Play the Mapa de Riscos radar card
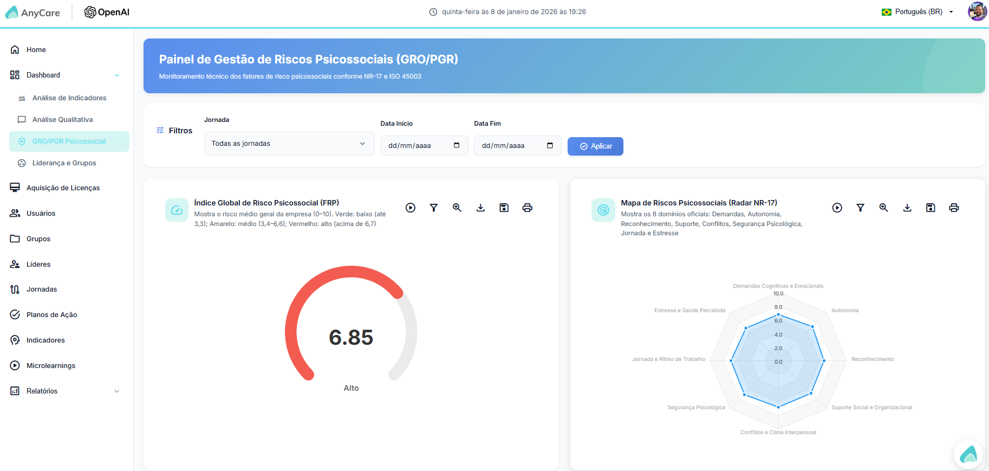The image size is (989, 471). (837, 208)
